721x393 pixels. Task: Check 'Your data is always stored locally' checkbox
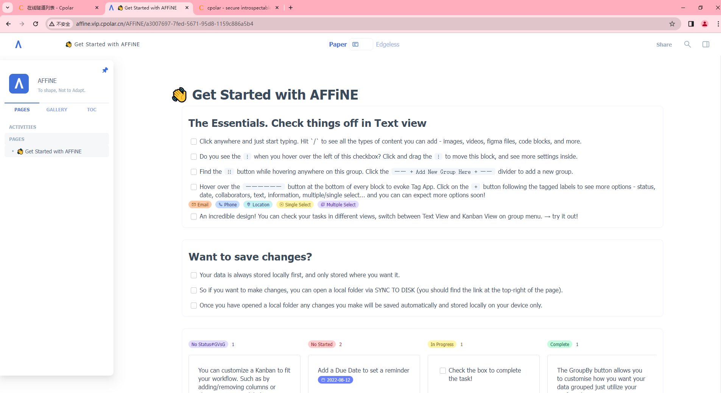(194, 275)
